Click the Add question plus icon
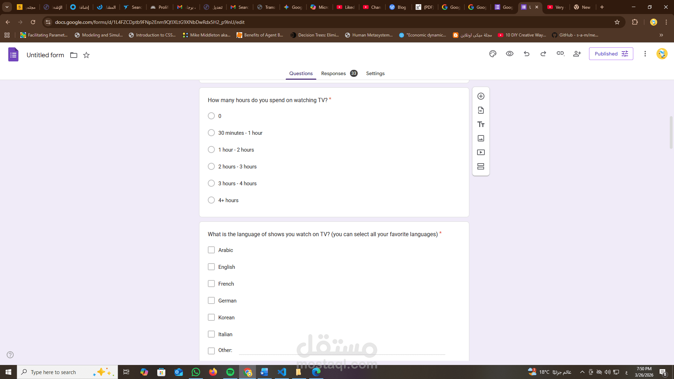This screenshot has width=674, height=379. pyautogui.click(x=481, y=96)
